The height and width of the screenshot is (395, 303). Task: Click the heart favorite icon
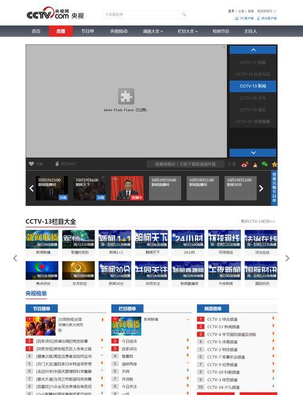(x=31, y=164)
